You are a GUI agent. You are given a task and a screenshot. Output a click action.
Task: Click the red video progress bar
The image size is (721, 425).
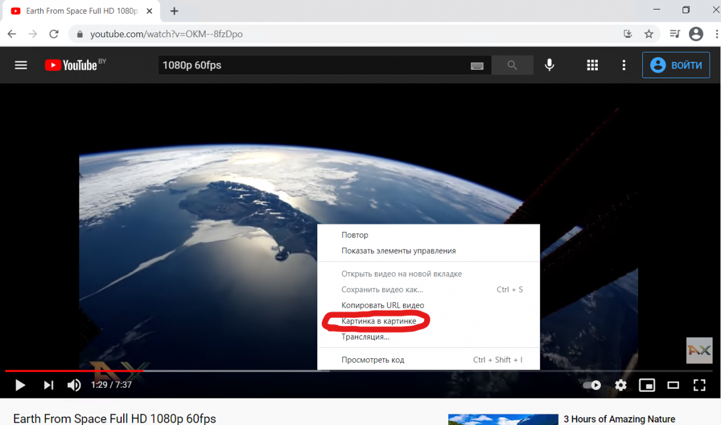(x=72, y=371)
